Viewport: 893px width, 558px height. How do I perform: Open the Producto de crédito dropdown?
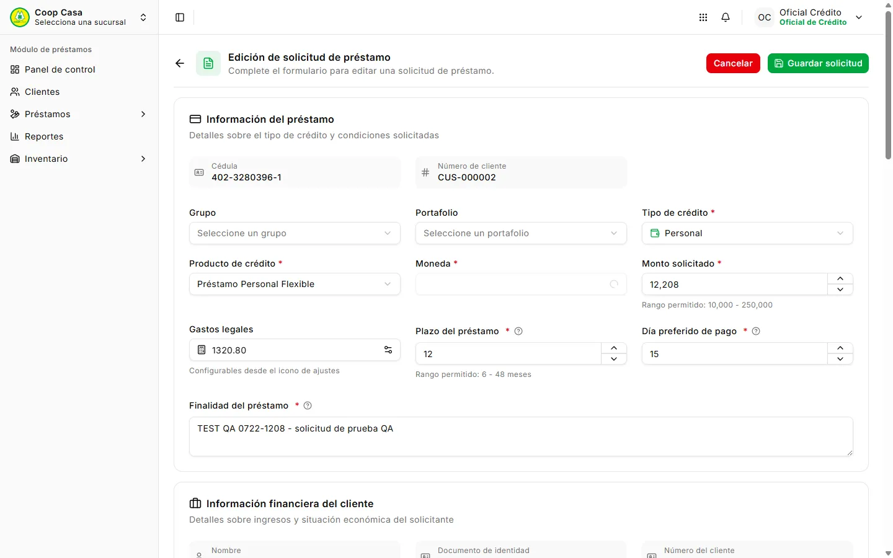pos(295,284)
